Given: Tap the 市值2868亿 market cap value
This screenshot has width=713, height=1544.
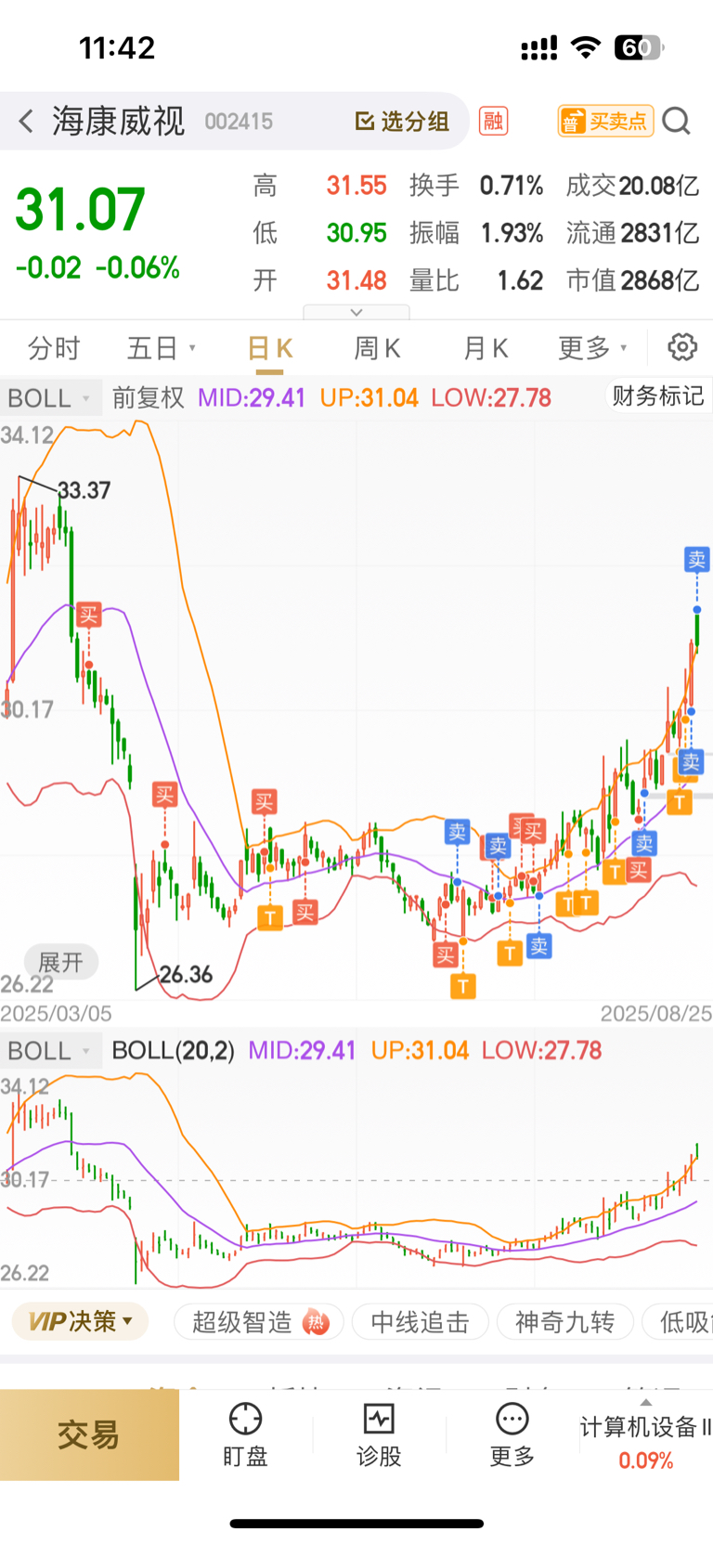Looking at the screenshot, I should (x=633, y=280).
